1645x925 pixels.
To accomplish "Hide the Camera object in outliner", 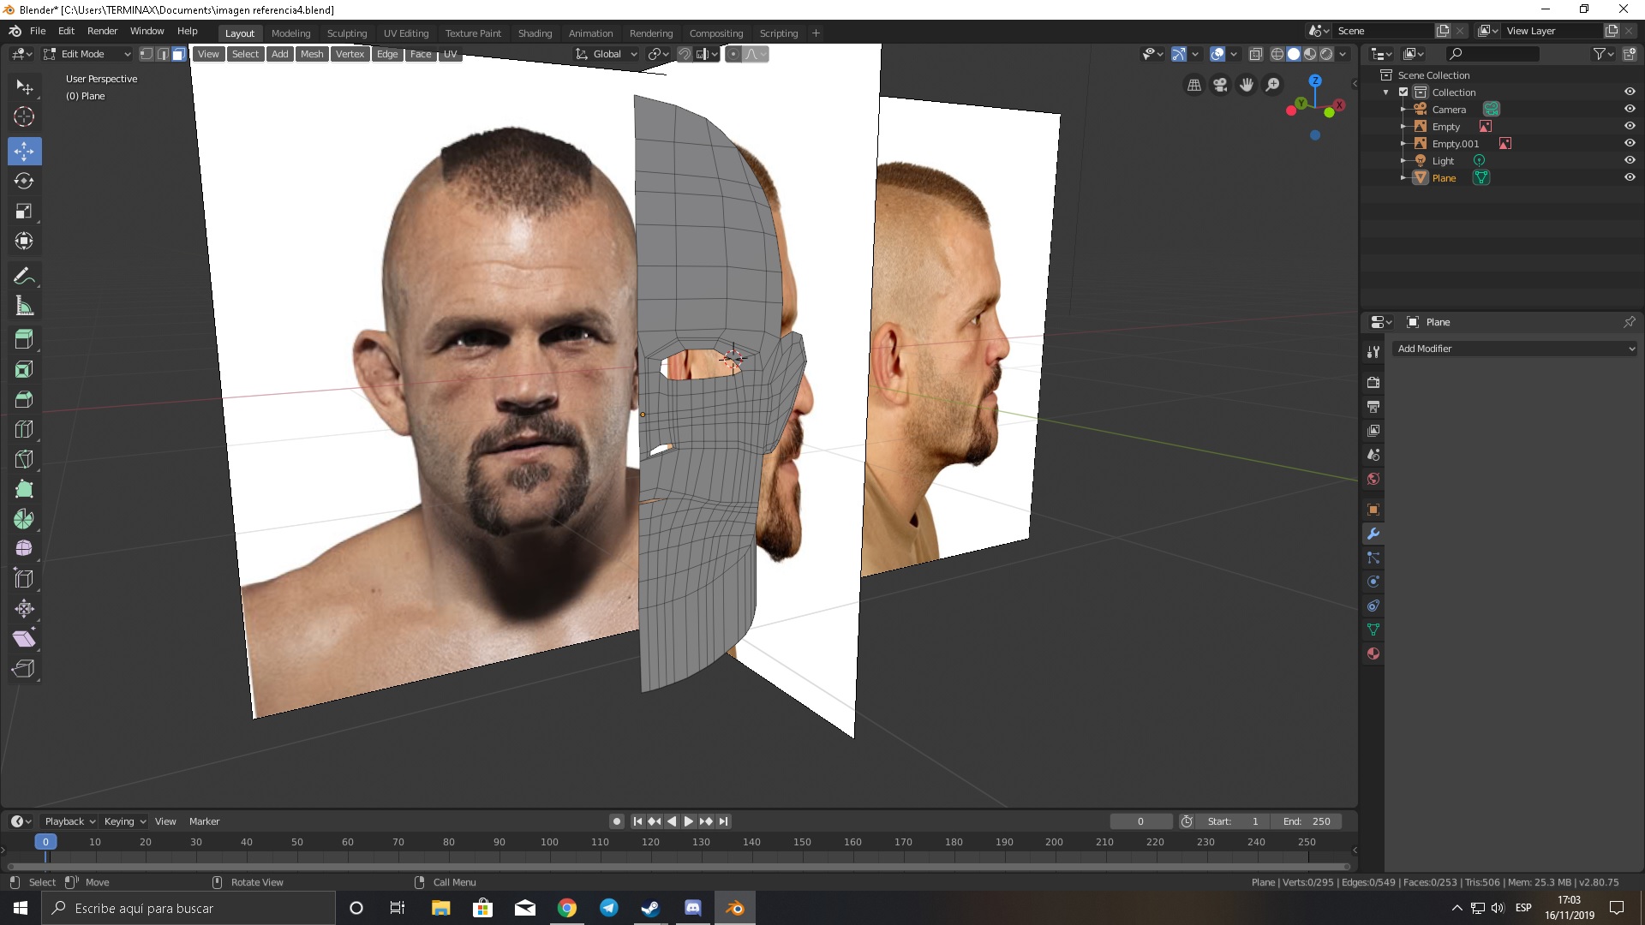I will [1630, 109].
